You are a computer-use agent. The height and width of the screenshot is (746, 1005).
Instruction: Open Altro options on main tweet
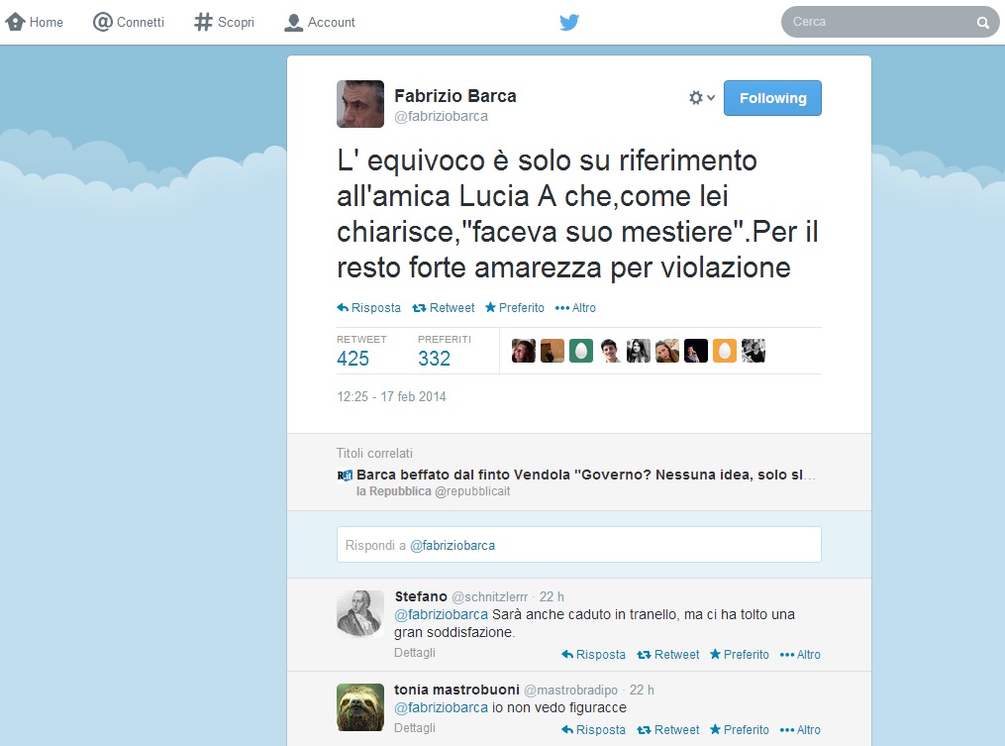[x=575, y=308]
